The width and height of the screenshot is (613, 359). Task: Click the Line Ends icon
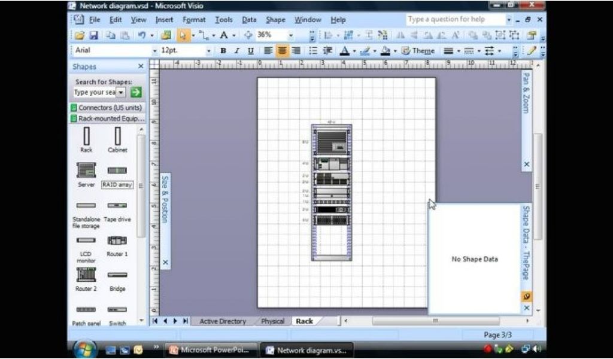pos(489,50)
